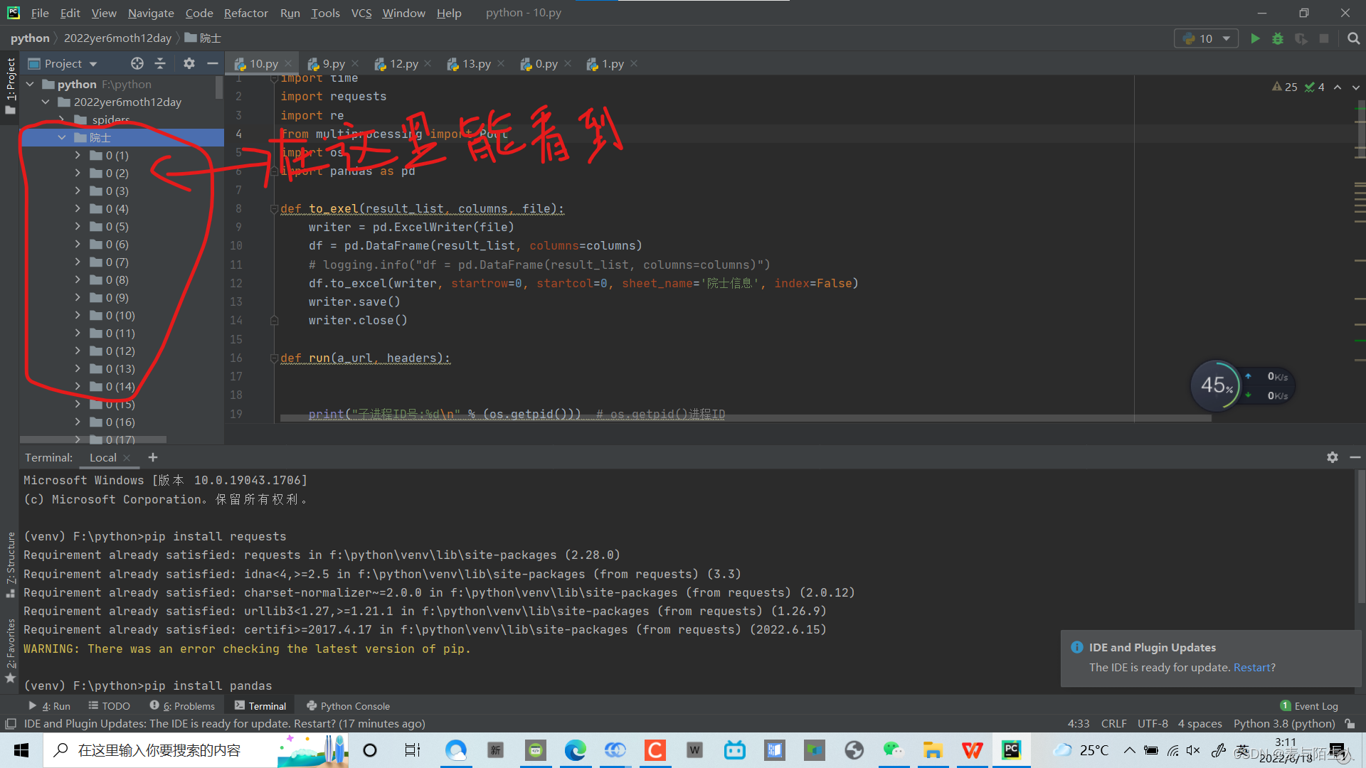Expand the 0 (5) folder in tree
Viewport: 1366px width, 768px height.
[x=78, y=226]
